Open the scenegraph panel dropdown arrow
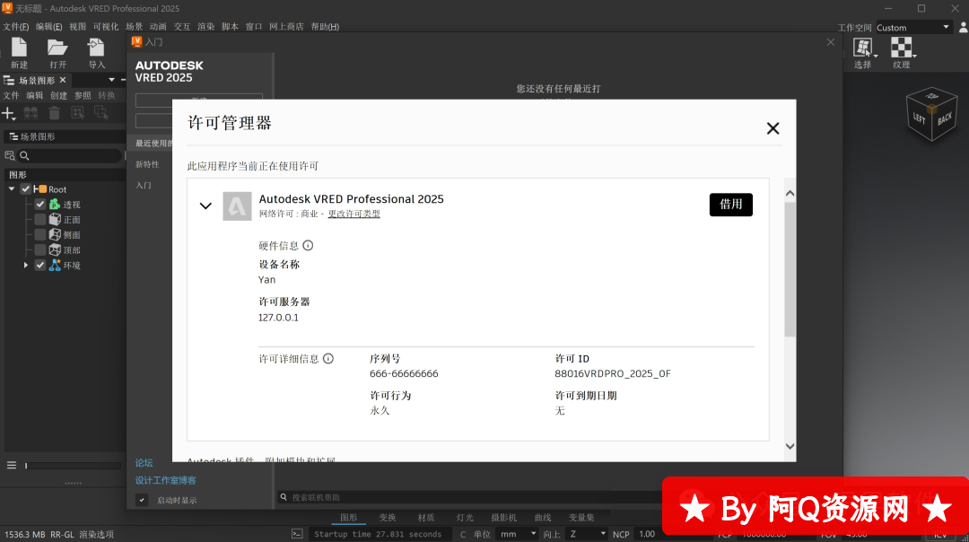The image size is (969, 542). click(x=112, y=80)
